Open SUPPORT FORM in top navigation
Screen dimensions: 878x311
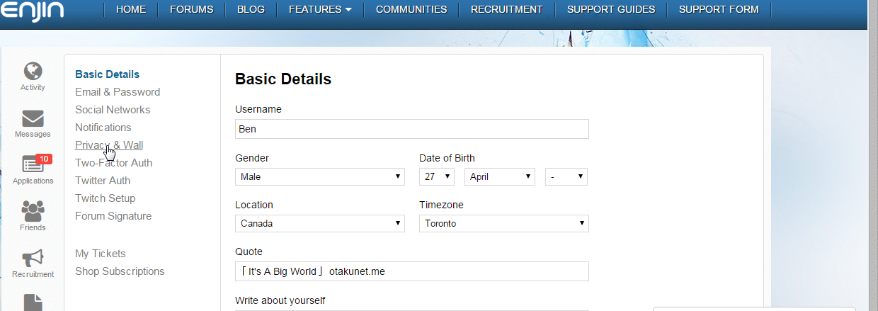(x=719, y=9)
